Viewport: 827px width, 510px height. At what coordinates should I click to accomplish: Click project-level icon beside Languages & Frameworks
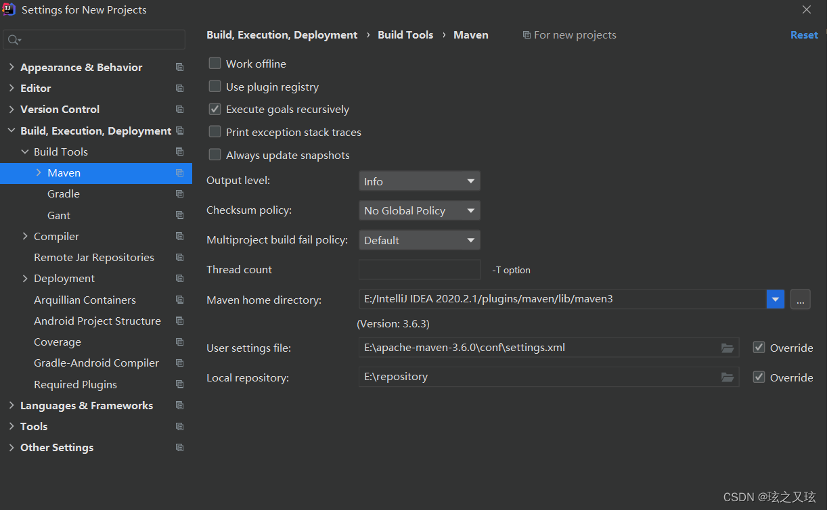click(x=179, y=405)
